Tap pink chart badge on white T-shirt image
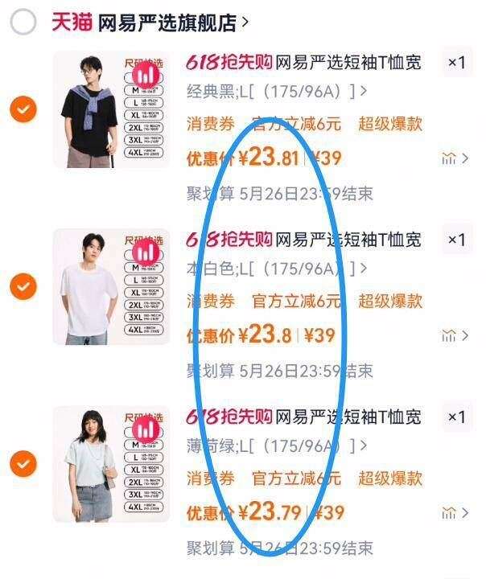 tap(146, 253)
